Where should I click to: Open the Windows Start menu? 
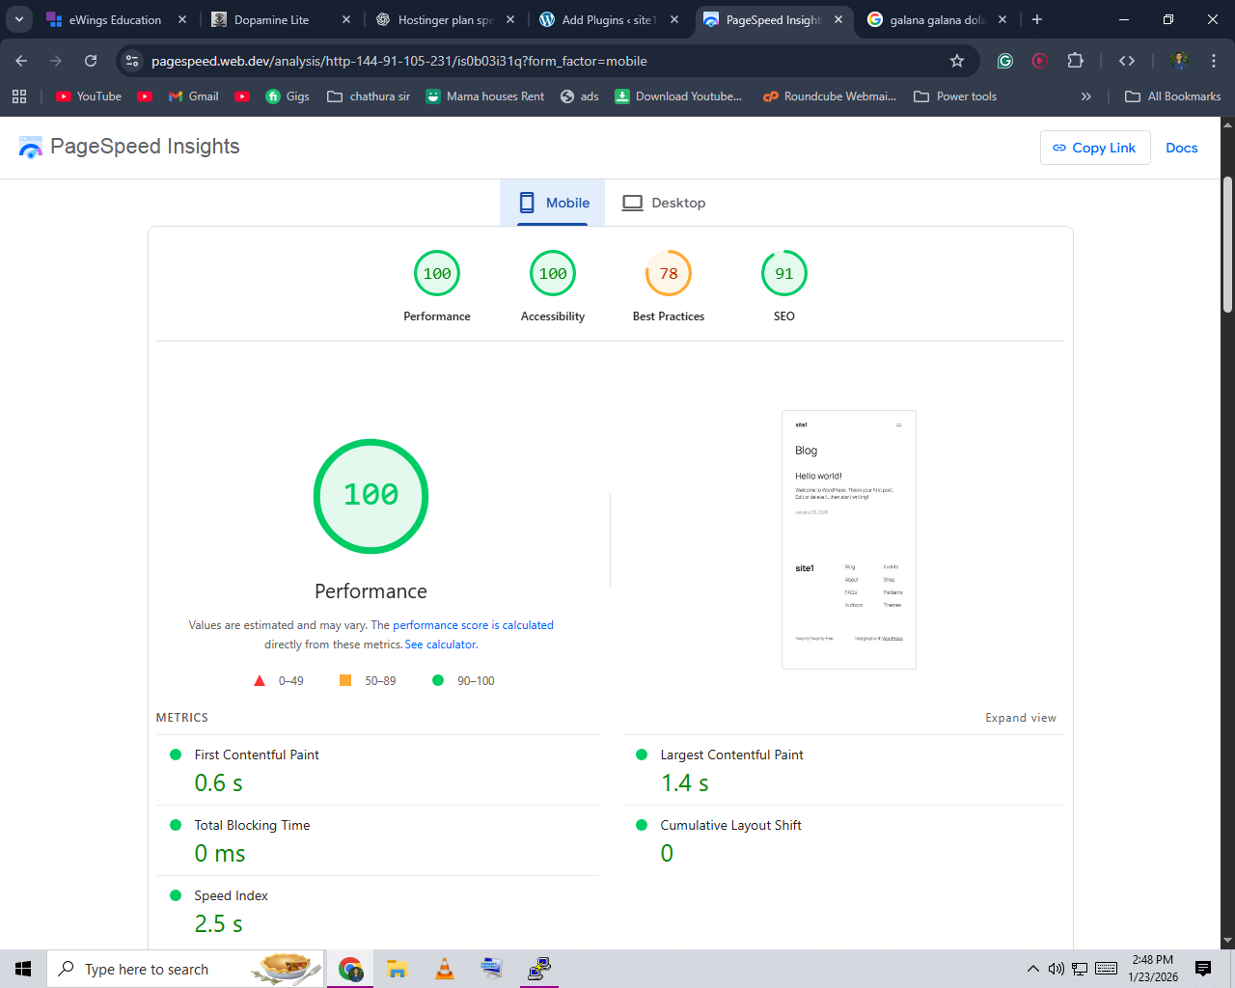coord(23,969)
